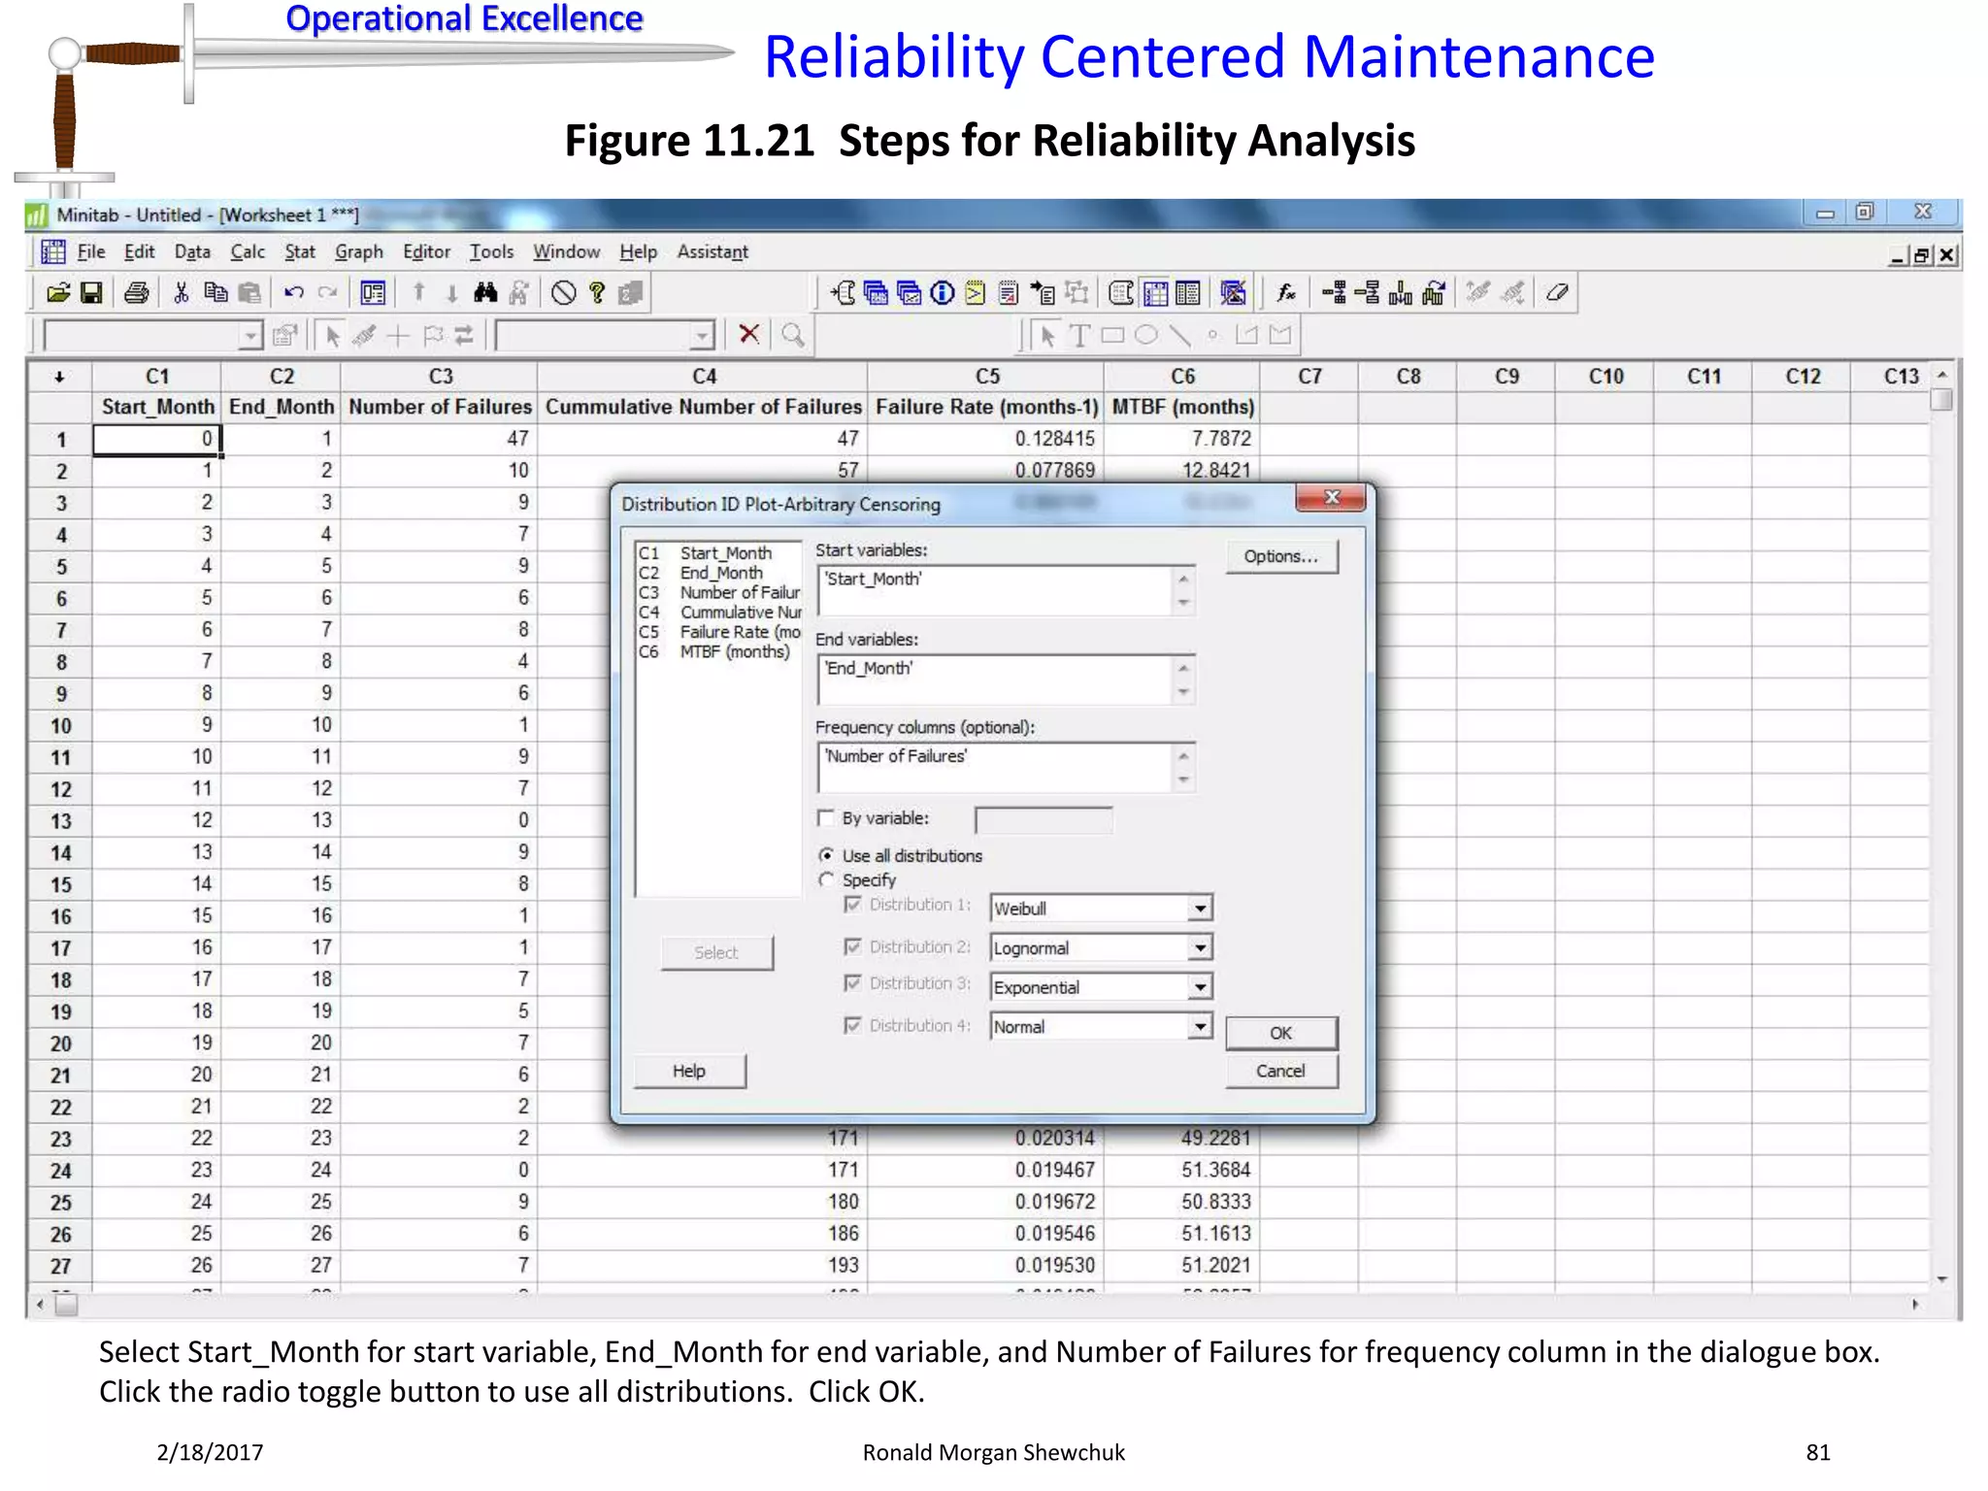The image size is (1988, 1491).
Task: Open the Graph menu
Action: (359, 252)
